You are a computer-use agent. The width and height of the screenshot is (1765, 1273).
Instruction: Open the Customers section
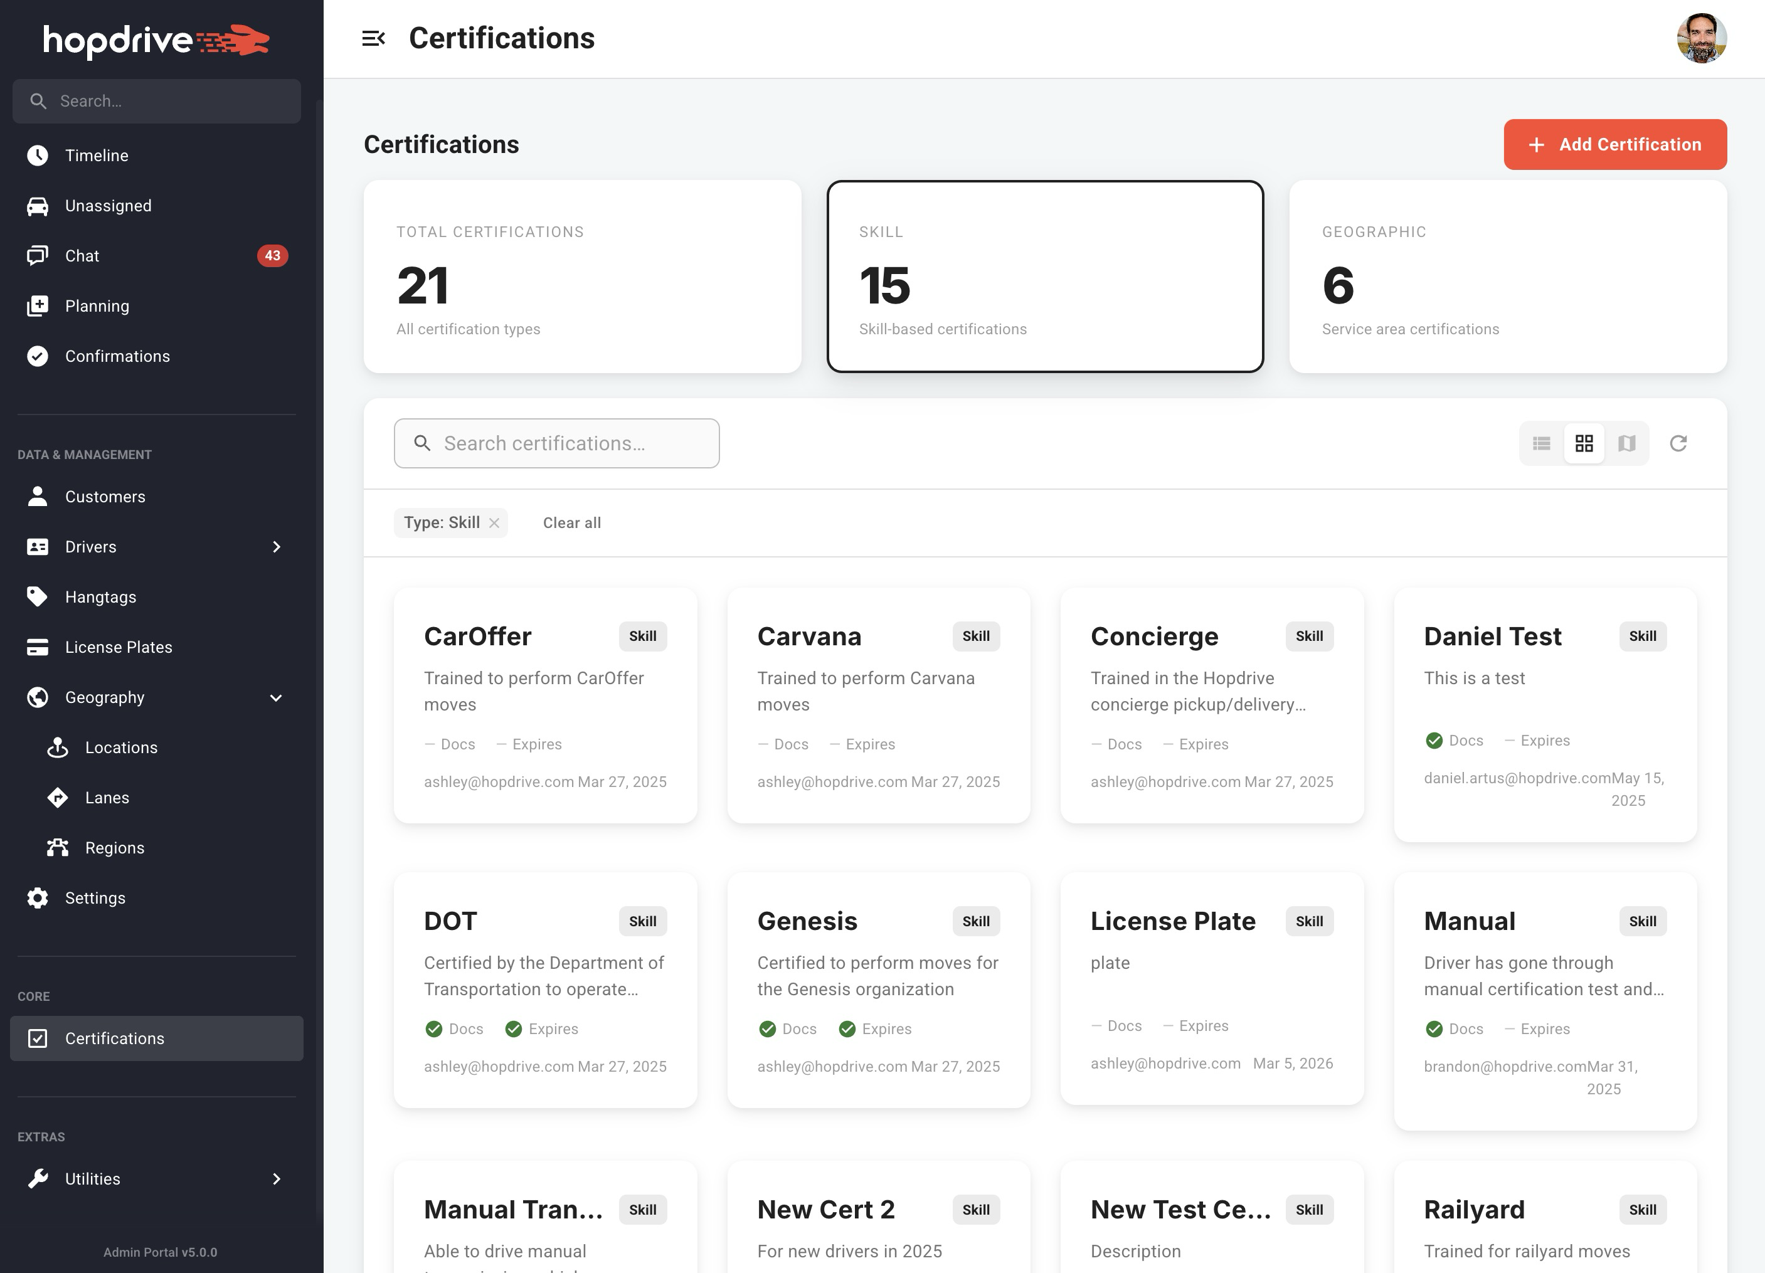click(104, 497)
